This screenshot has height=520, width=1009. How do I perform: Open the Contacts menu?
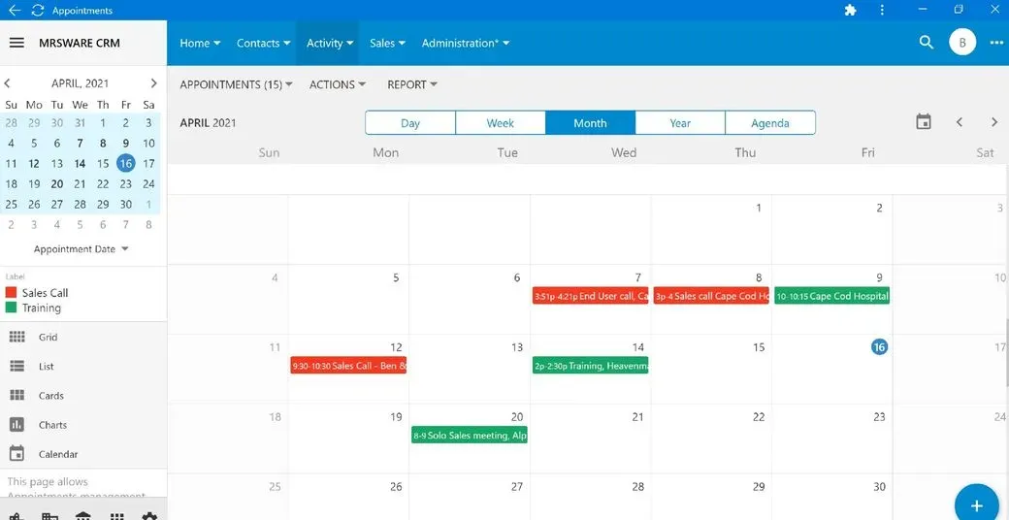[x=264, y=43]
